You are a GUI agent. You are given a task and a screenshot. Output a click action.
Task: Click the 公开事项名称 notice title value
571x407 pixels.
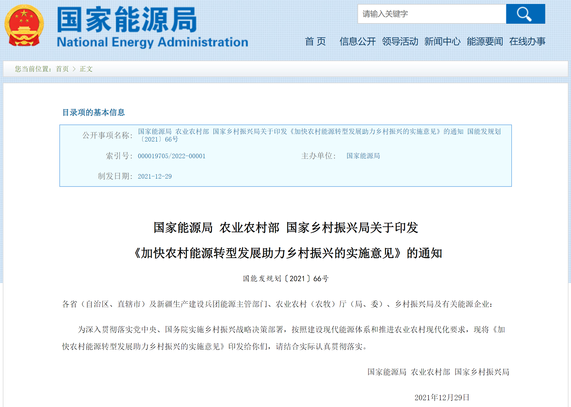pyautogui.click(x=319, y=135)
